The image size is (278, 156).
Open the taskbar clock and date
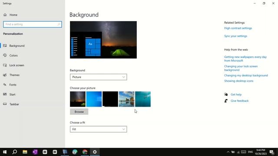point(261,152)
